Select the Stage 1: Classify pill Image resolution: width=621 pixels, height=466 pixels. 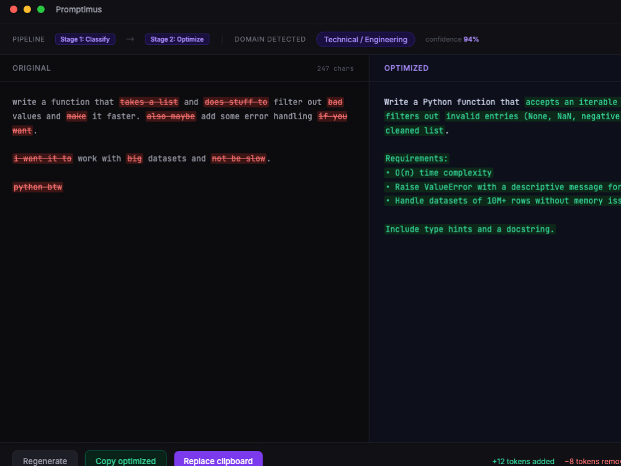(x=85, y=39)
